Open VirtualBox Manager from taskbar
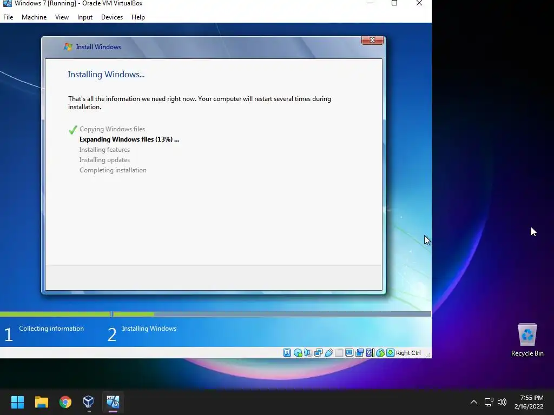Viewport: 554px width, 415px height. 89,402
